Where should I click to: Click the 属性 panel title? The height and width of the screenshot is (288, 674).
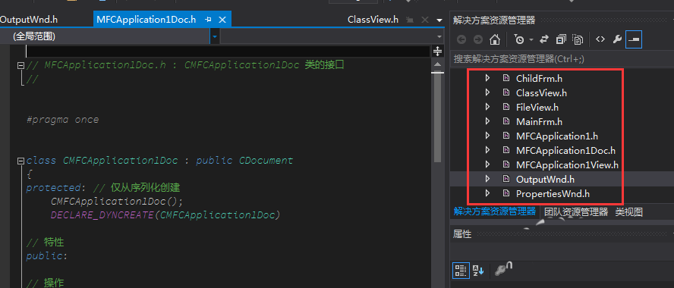click(x=462, y=234)
